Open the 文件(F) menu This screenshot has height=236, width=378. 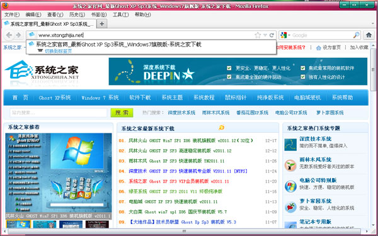[x=12, y=14]
